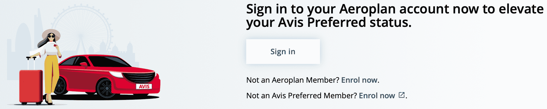Click Enrol now for Aeroplan membership
This screenshot has height=109, width=547.
pos(359,80)
